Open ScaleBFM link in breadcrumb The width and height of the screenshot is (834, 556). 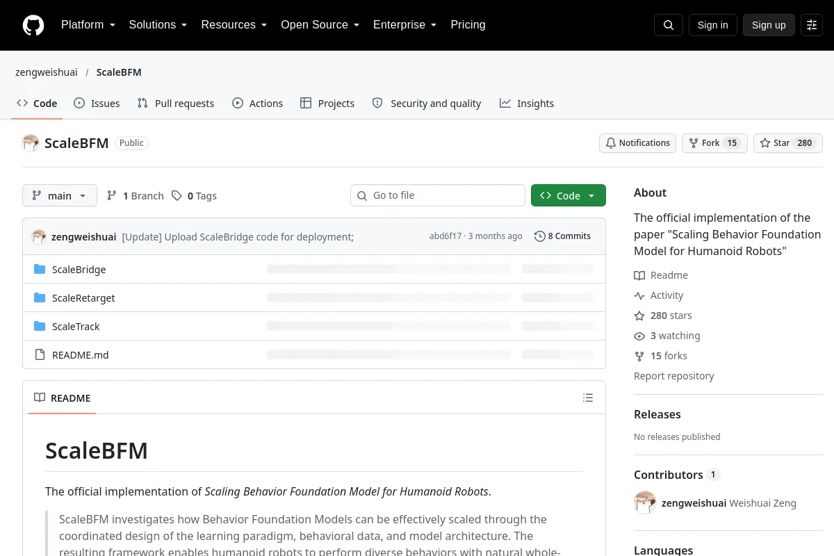click(x=119, y=72)
